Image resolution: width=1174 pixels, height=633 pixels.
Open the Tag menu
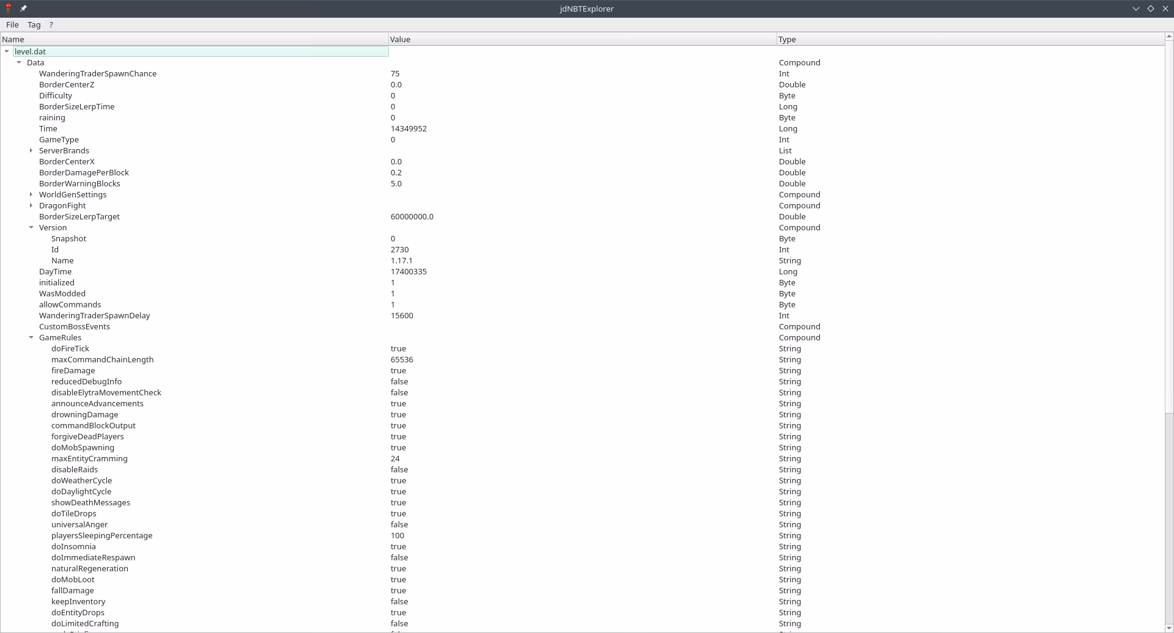pyautogui.click(x=34, y=25)
